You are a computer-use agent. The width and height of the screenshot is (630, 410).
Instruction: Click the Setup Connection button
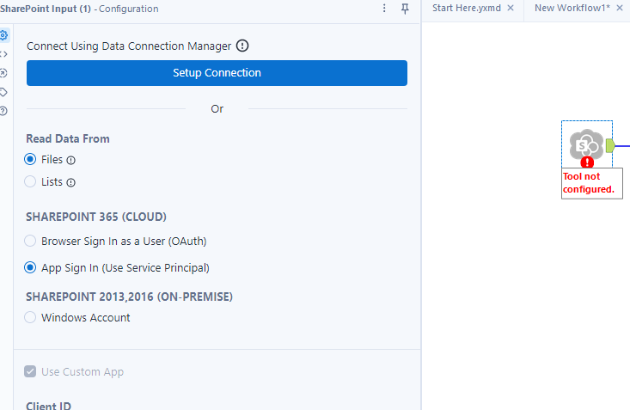(x=217, y=73)
